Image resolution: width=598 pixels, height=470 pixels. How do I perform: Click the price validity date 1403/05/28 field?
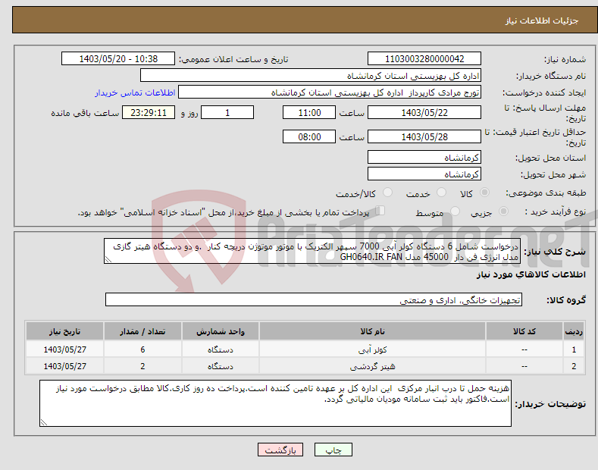coord(424,136)
